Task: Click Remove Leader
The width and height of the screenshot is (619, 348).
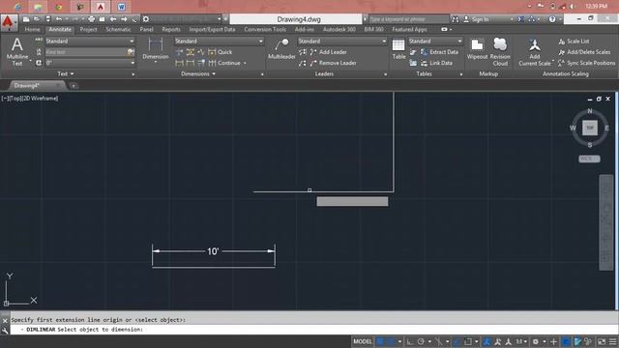Action: coord(333,63)
